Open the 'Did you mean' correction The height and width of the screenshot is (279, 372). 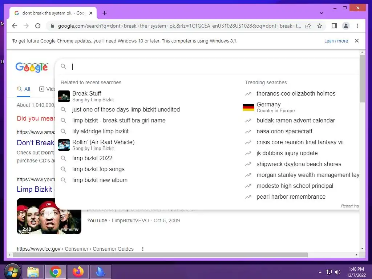[x=36, y=118]
